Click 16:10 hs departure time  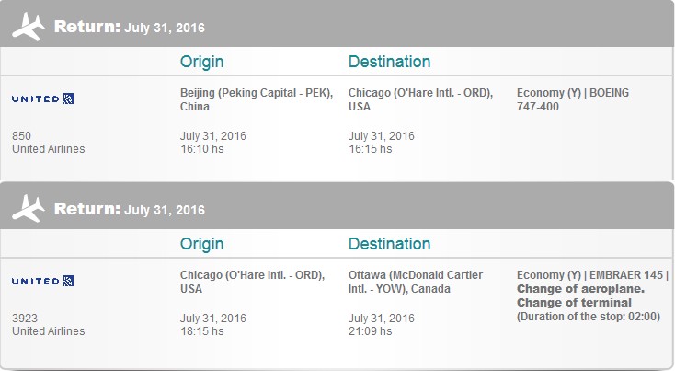point(202,149)
